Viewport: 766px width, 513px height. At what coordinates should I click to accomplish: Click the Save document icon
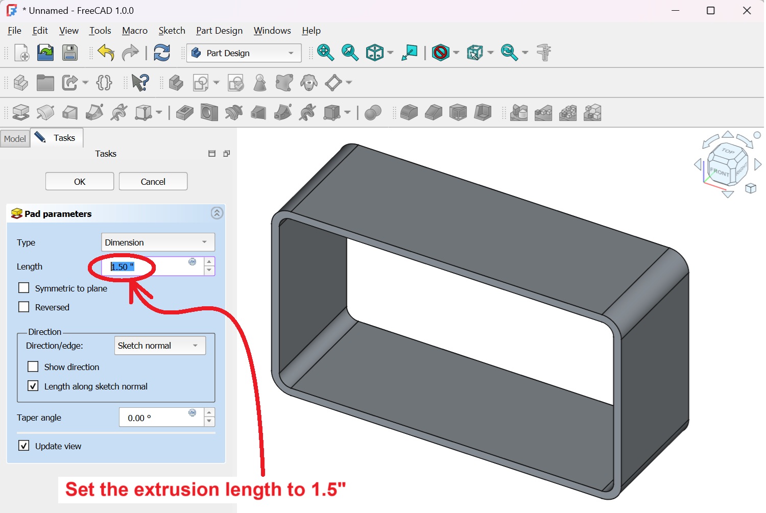(x=70, y=53)
